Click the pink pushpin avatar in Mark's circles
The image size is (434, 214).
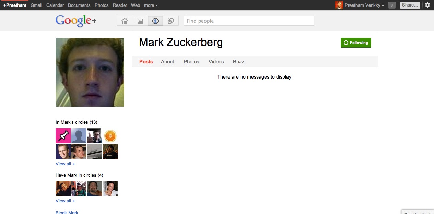[x=63, y=136]
